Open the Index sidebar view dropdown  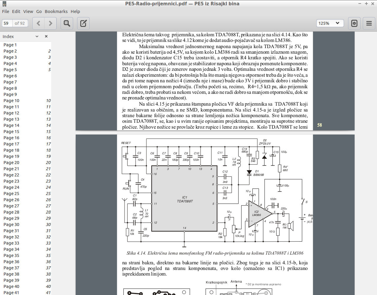pos(37,36)
